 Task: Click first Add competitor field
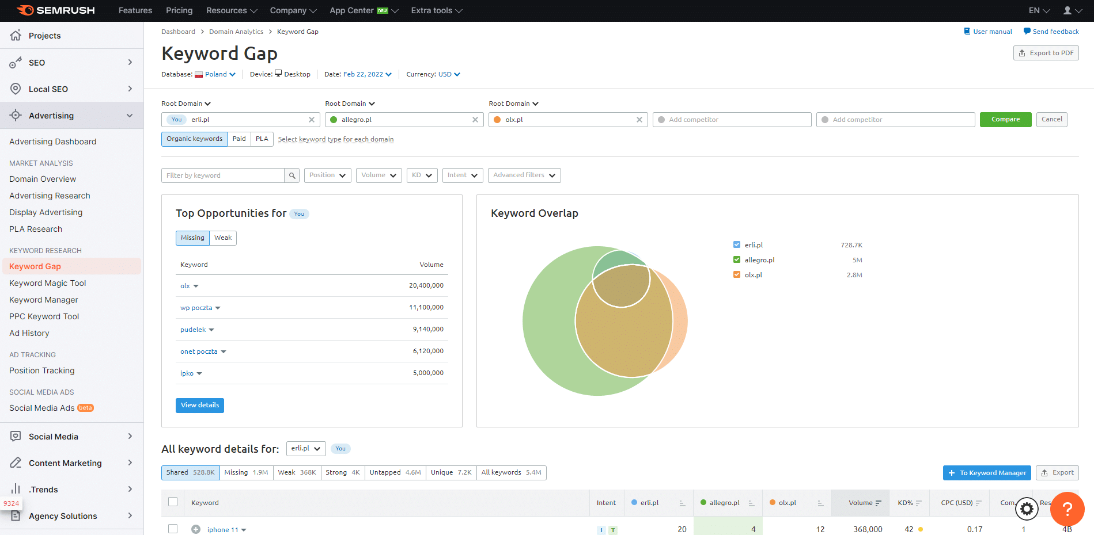click(732, 120)
